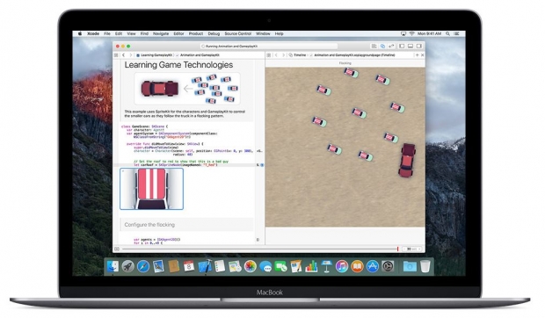Image resolution: width=545 pixels, height=318 pixels.
Task: Click the AirPlay display icon in menu bar
Action: tap(403, 33)
